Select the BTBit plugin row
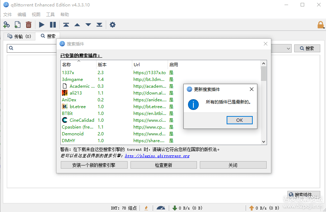The image size is (326, 212). pyautogui.click(x=160, y=113)
